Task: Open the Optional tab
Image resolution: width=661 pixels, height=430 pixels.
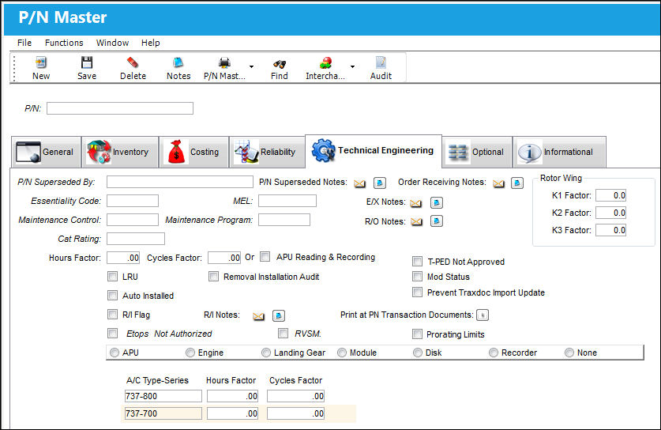Action: pyautogui.click(x=477, y=152)
